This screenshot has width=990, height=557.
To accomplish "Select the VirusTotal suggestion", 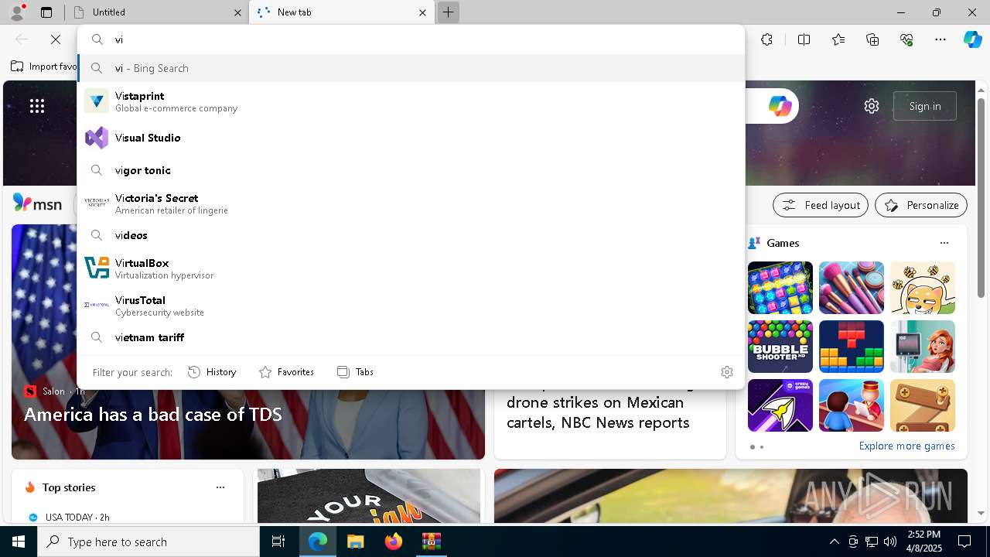I will pyautogui.click(x=411, y=306).
